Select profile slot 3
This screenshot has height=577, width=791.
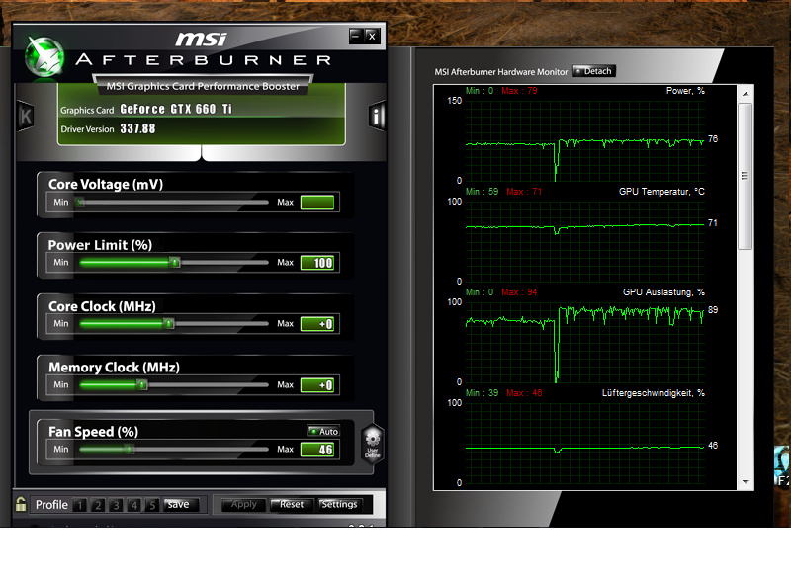[116, 505]
